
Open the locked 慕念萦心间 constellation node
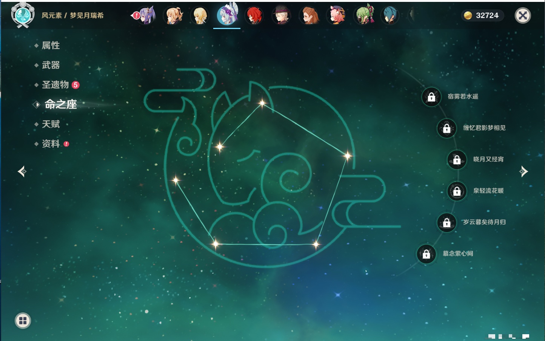coord(426,254)
